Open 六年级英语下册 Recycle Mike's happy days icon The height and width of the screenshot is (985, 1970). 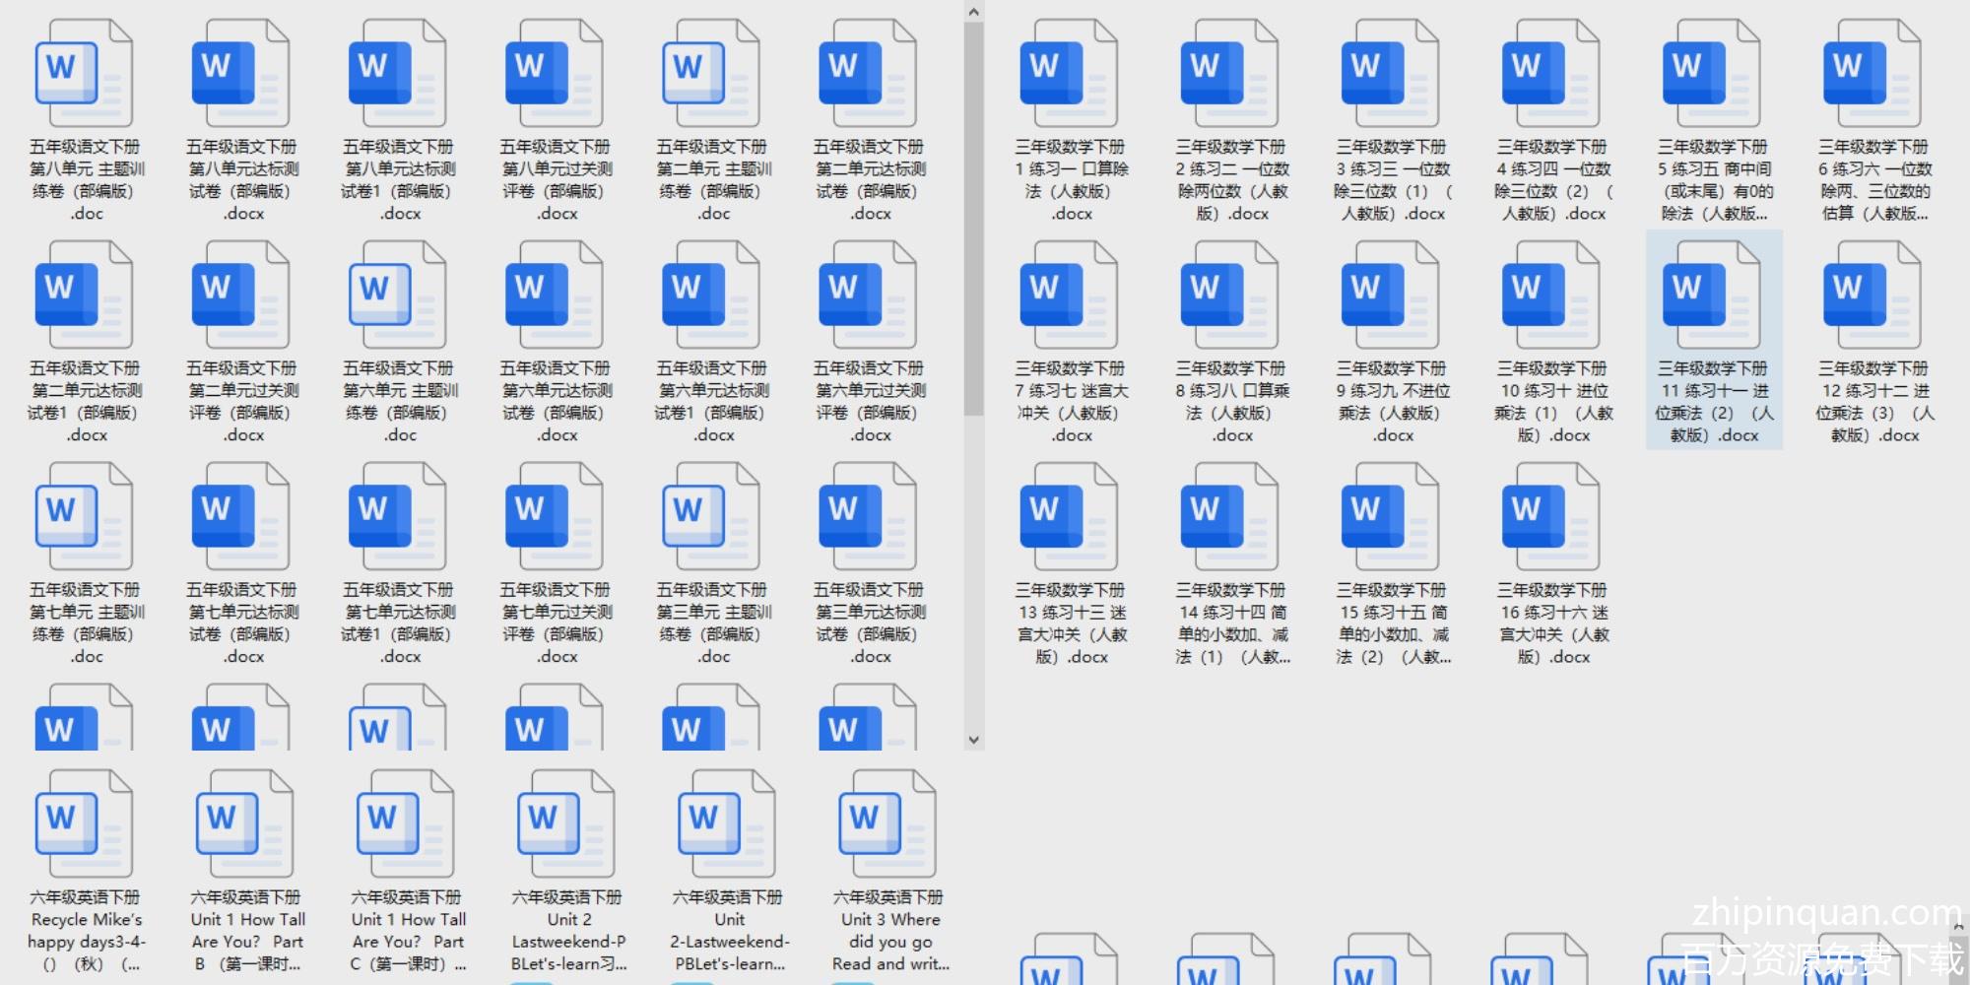pos(84,824)
